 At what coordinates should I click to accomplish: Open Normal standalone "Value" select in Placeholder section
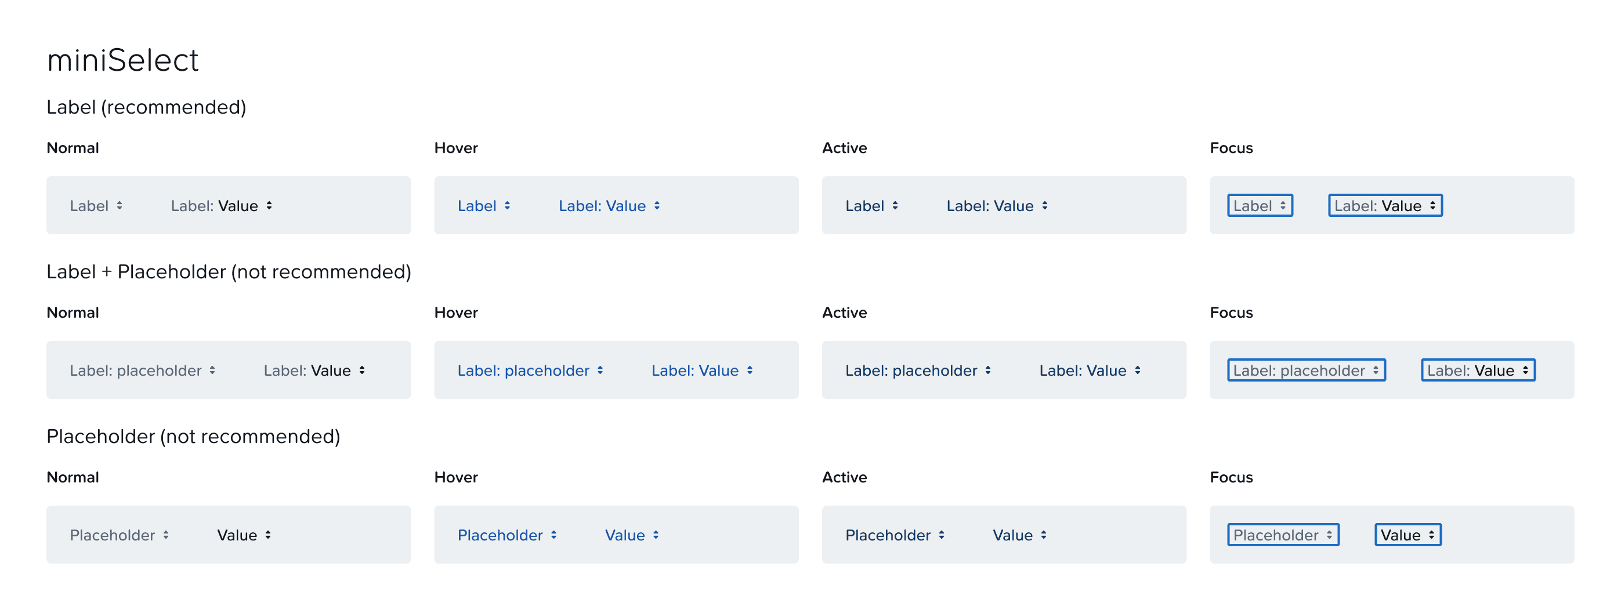244,535
